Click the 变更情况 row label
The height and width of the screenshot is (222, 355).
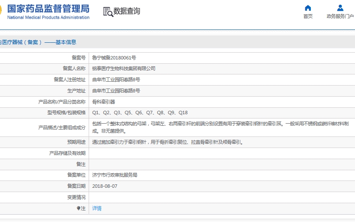coord(77,197)
